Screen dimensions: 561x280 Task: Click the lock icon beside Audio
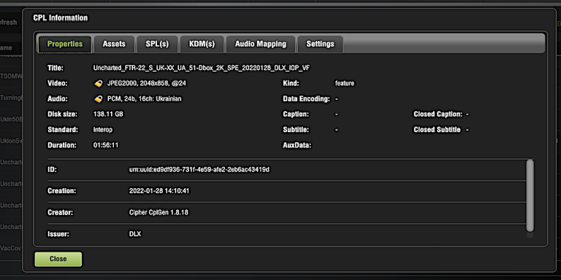coord(99,99)
